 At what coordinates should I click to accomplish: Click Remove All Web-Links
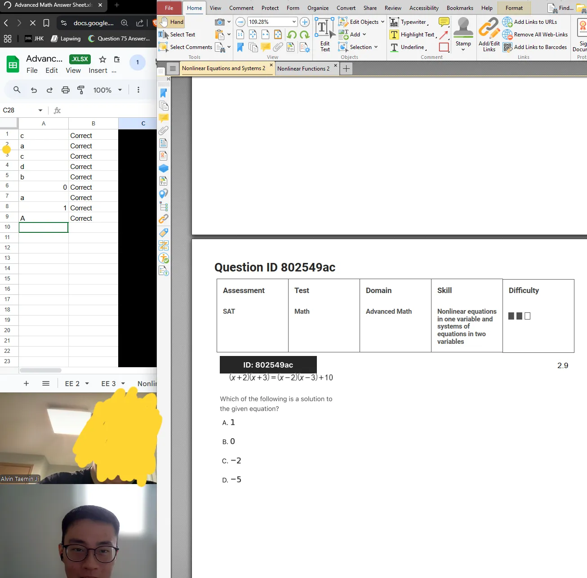point(535,34)
